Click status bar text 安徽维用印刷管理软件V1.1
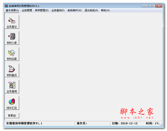 coord(24,123)
